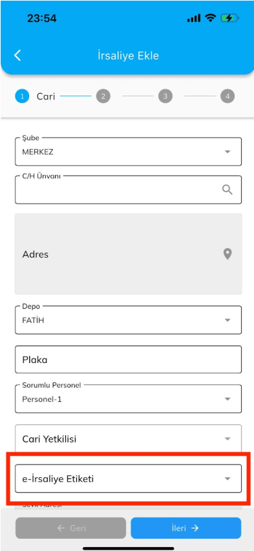Viewport: 254px width, 551px height.
Task: Tap the cellular signal bars icon
Action: 194,18
